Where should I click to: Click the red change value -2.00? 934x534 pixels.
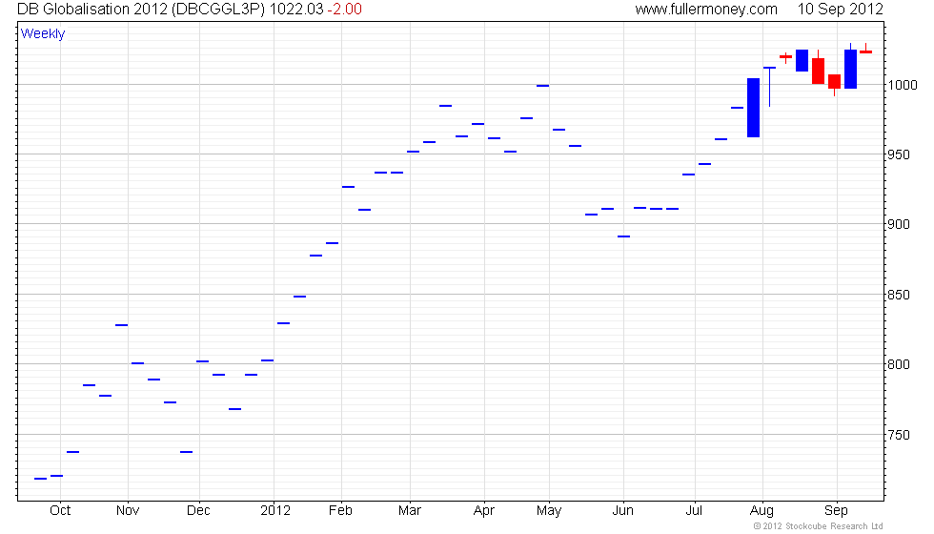[344, 9]
